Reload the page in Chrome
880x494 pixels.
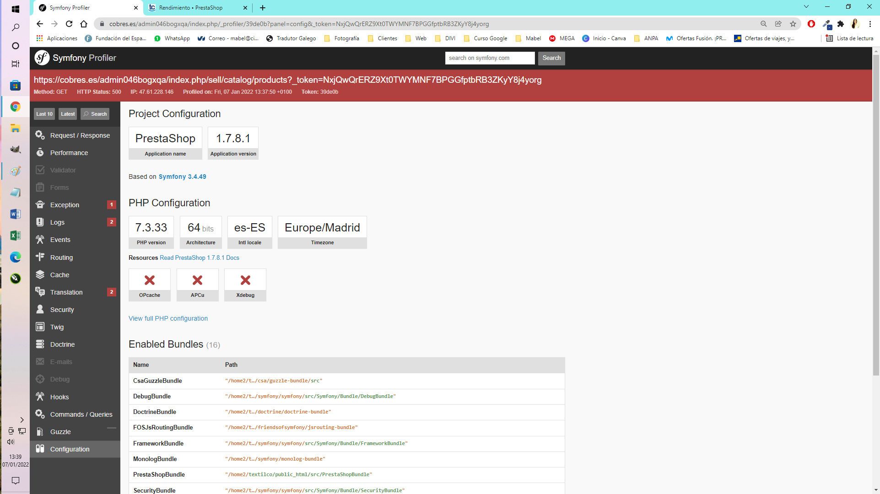[69, 24]
